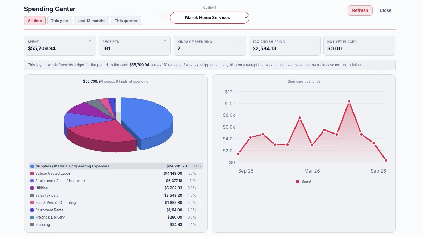
Task: Switch to the This year filter
Action: click(60, 21)
